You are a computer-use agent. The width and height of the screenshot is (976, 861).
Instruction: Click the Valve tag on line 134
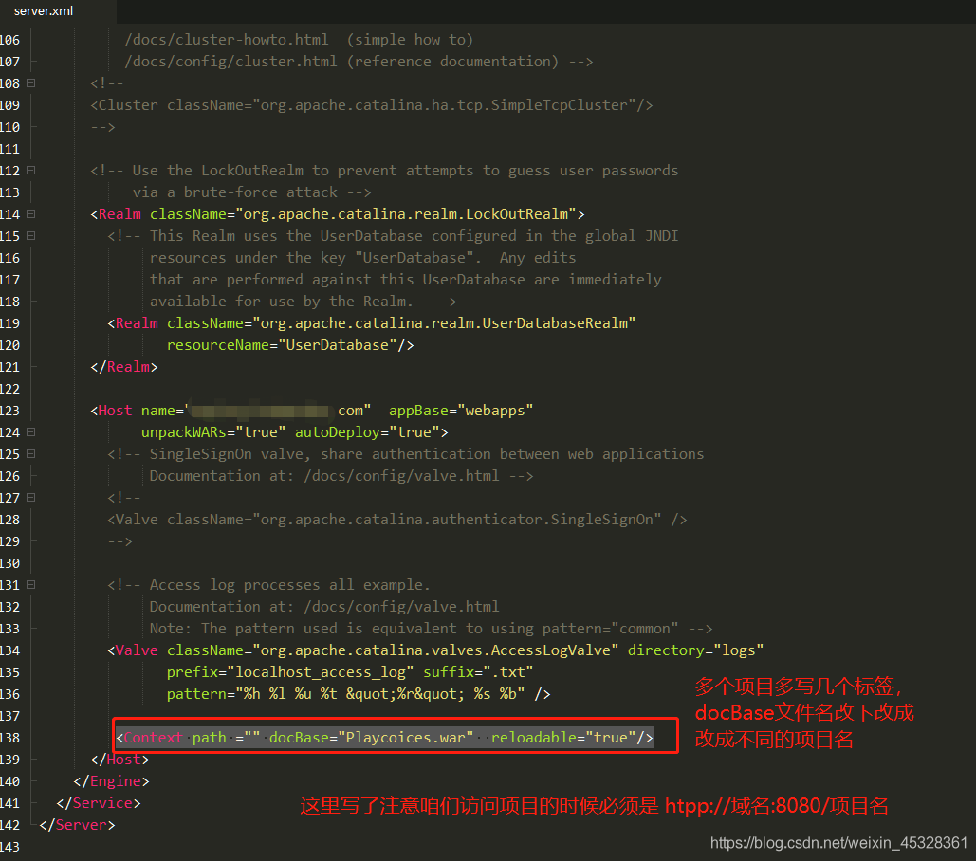pos(137,650)
